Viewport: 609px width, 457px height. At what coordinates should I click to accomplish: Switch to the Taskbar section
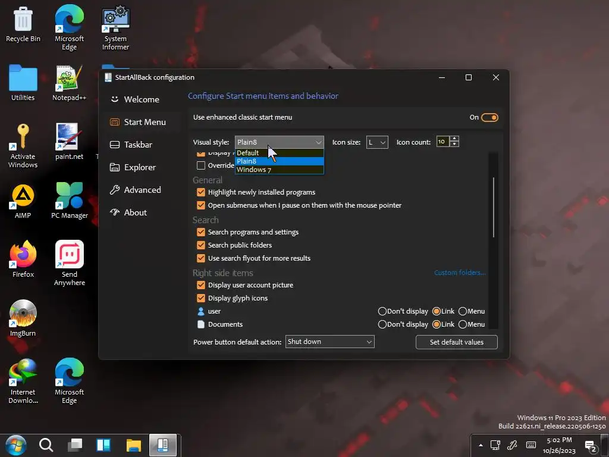(142, 145)
